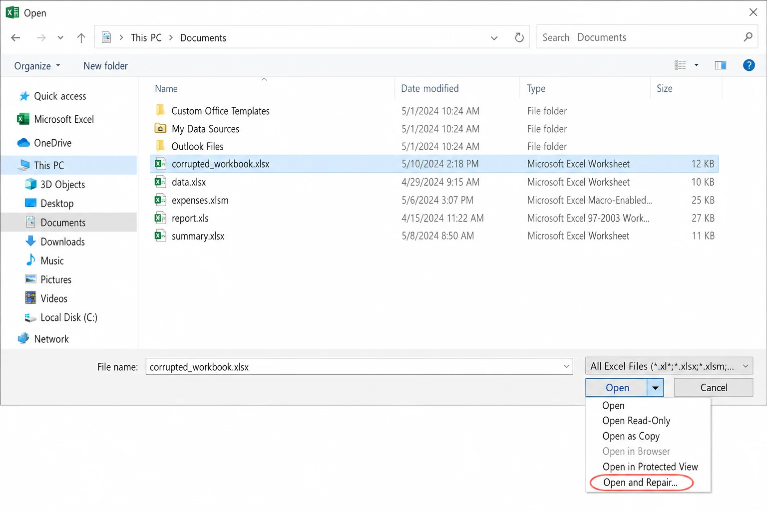Refresh the Documents folder listing
Viewport: 767px width, 511px height.
[x=519, y=37]
